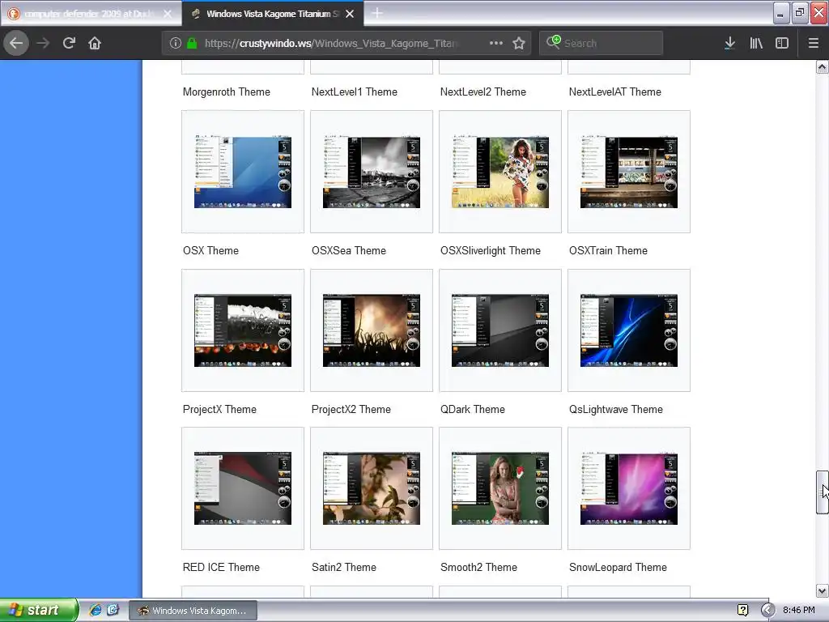Screen dimensions: 829x622
Task: Open the Satin2 Theme thumbnail
Action: (x=371, y=488)
